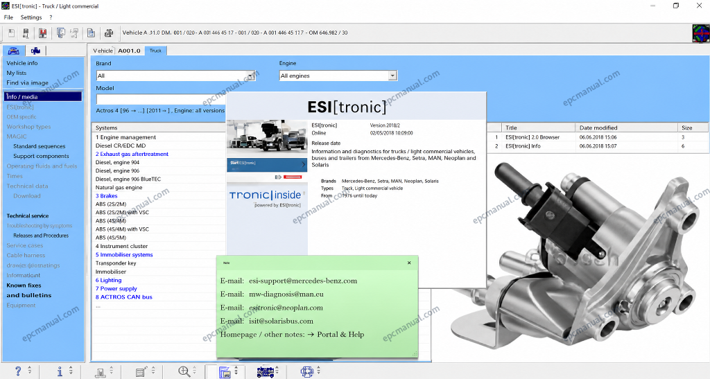This screenshot has height=379, width=710.
Task: Open Support components in sidebar
Action: pyautogui.click(x=41, y=156)
